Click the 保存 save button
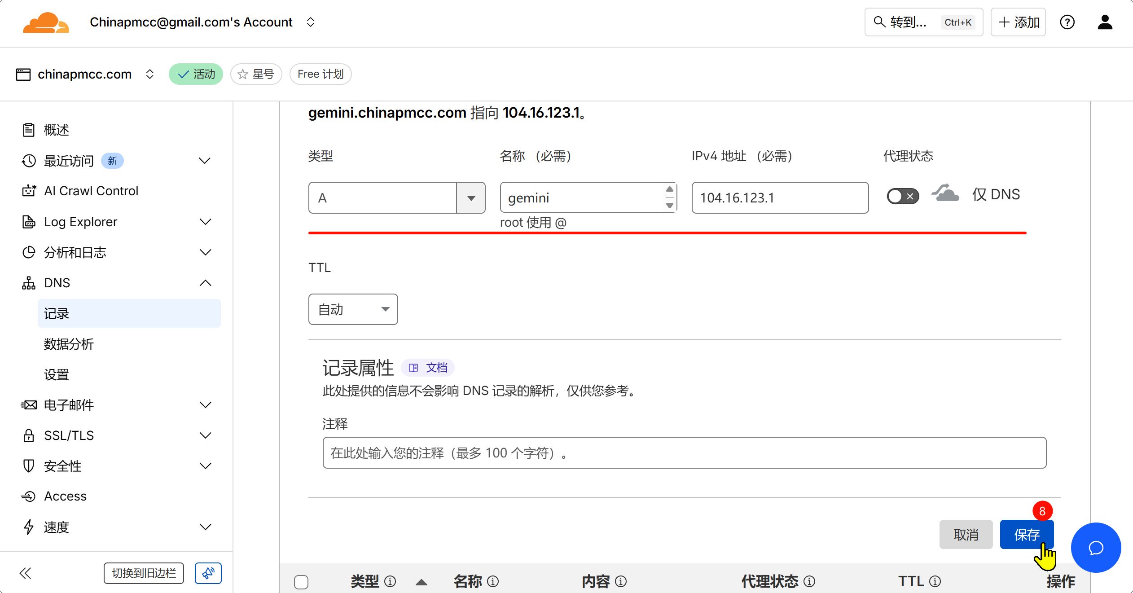 (1026, 534)
